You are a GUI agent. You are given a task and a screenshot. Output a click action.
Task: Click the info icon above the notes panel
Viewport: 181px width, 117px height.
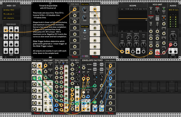pyautogui.click(x=50, y=3)
